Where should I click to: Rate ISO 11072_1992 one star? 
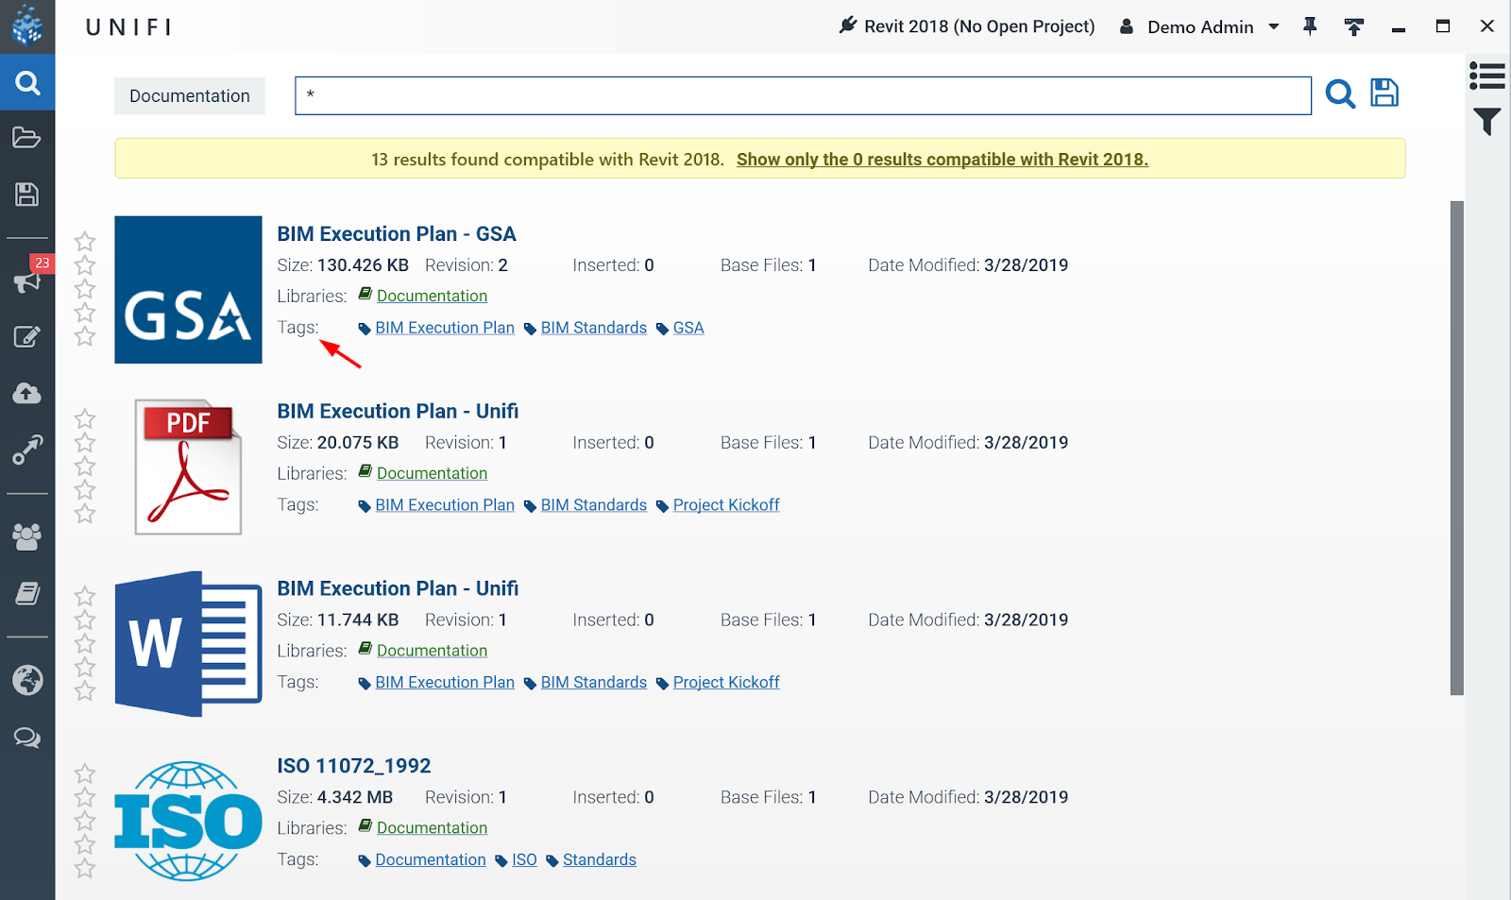click(85, 773)
